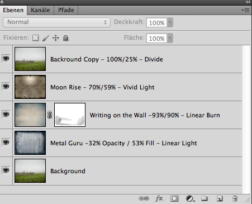The height and width of the screenshot is (204, 252).
Task: Open the Normal blend mode dropdown
Action: point(56,22)
